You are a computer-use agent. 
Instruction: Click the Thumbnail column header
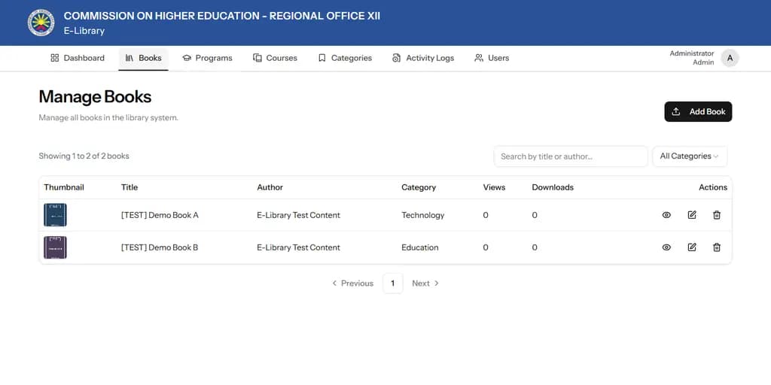coord(64,187)
